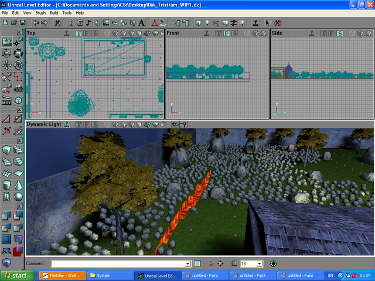Screen dimensions: 375x281
Task: Choose the Vertex Editing tool
Action: [18, 42]
